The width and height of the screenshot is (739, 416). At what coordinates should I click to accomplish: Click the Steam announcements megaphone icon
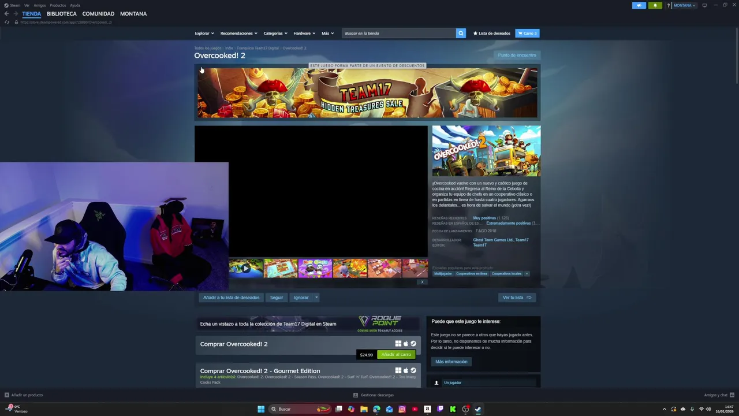pyautogui.click(x=639, y=5)
